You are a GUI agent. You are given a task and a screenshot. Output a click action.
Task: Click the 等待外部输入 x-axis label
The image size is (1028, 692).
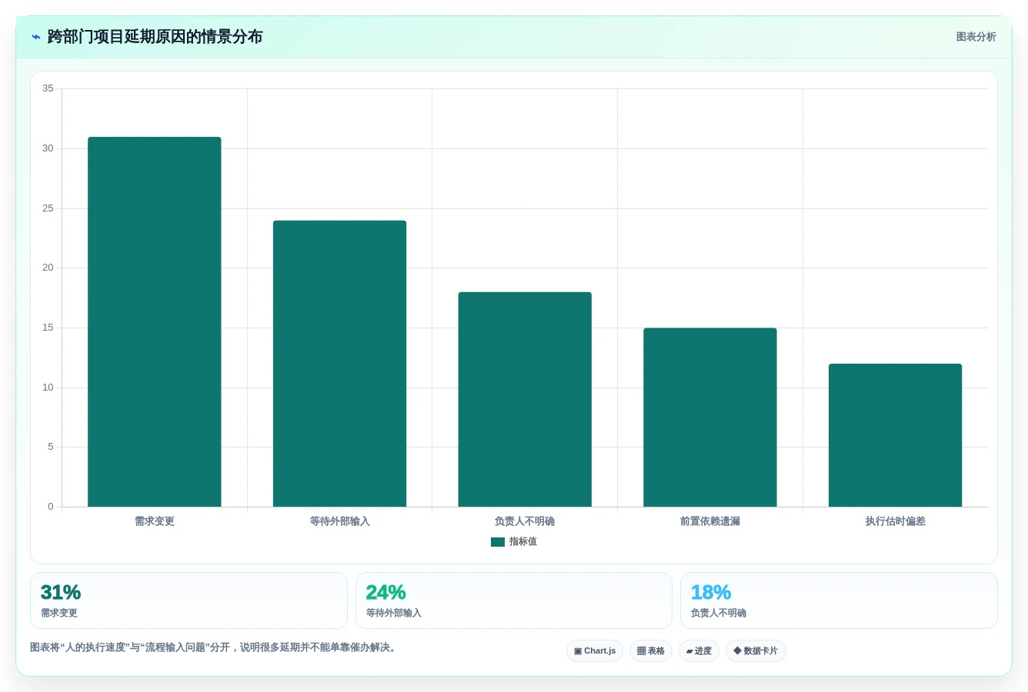pos(339,521)
